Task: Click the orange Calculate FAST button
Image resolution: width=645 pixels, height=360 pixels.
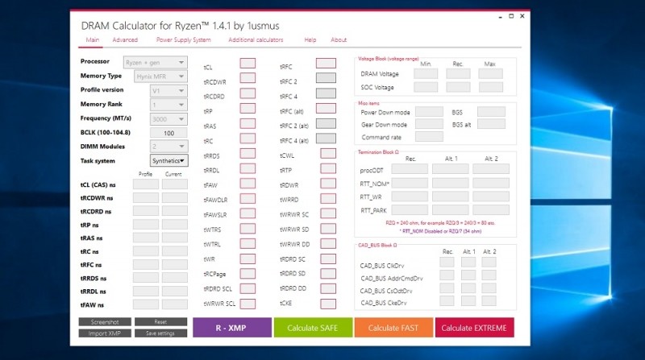Action: (x=393, y=328)
